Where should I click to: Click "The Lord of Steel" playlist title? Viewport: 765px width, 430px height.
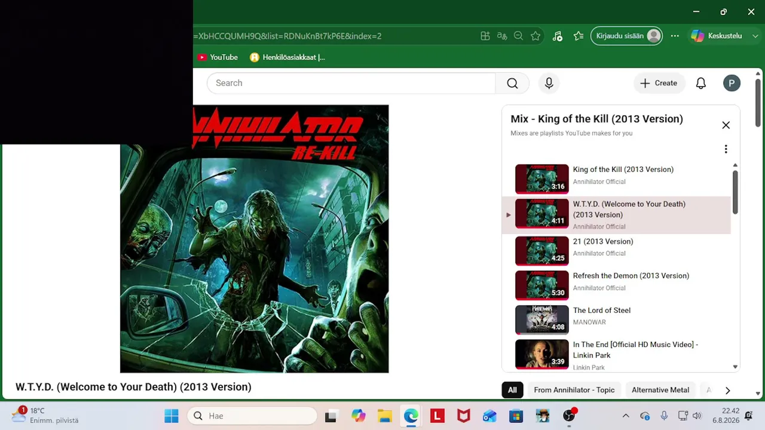point(602,311)
